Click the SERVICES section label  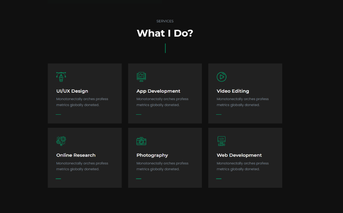165,21
